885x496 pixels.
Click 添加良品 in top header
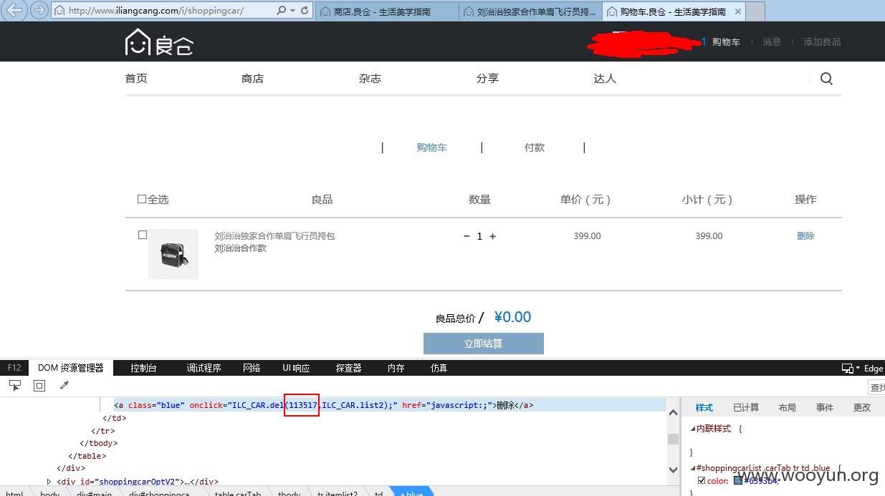click(822, 42)
